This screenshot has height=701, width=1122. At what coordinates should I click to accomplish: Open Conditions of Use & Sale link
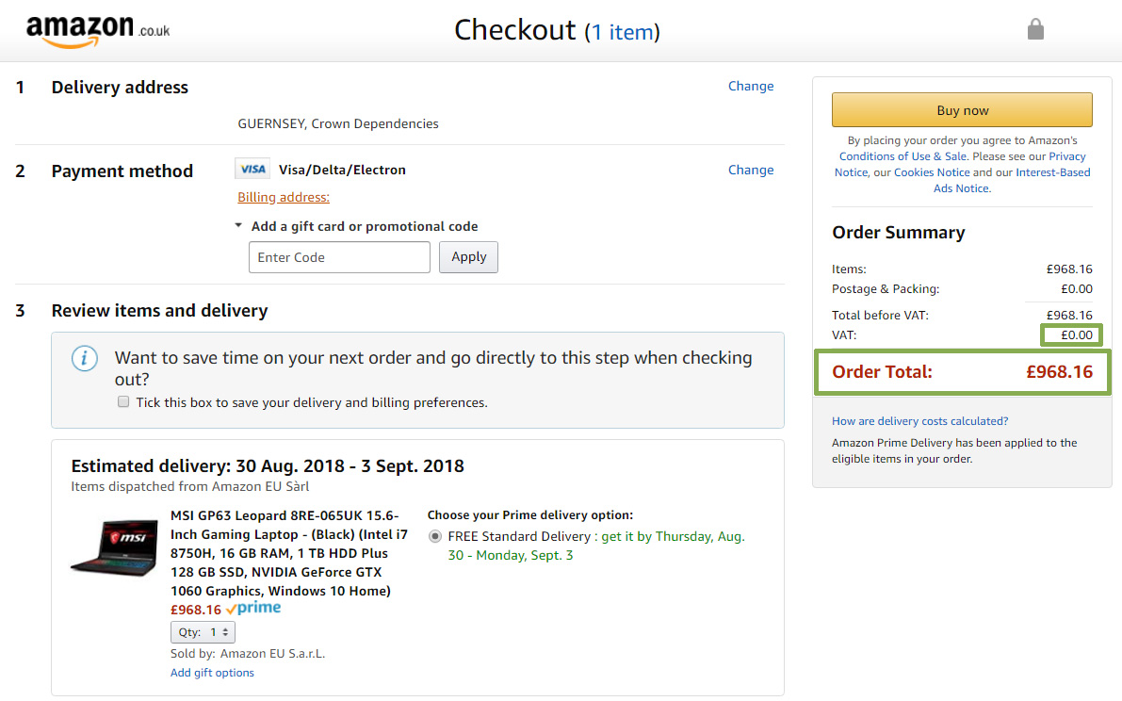(903, 156)
